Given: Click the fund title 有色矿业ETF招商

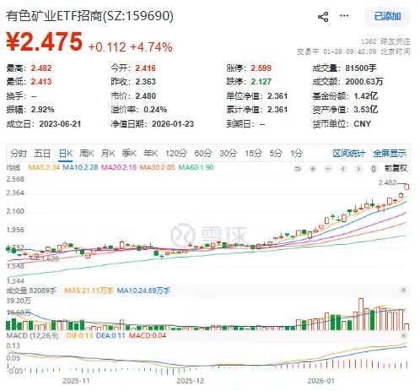Looking at the screenshot, I should [x=89, y=16].
